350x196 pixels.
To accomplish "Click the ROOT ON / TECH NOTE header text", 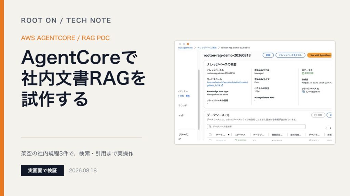I will pyautogui.click(x=66, y=20).
